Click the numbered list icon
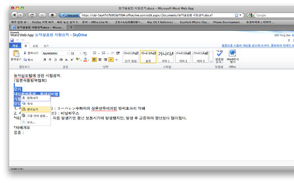This screenshot has width=294, height=183. point(103,53)
